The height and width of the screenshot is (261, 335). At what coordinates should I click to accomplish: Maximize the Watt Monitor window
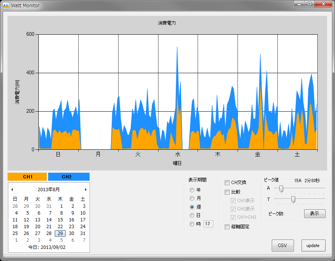[309, 4]
